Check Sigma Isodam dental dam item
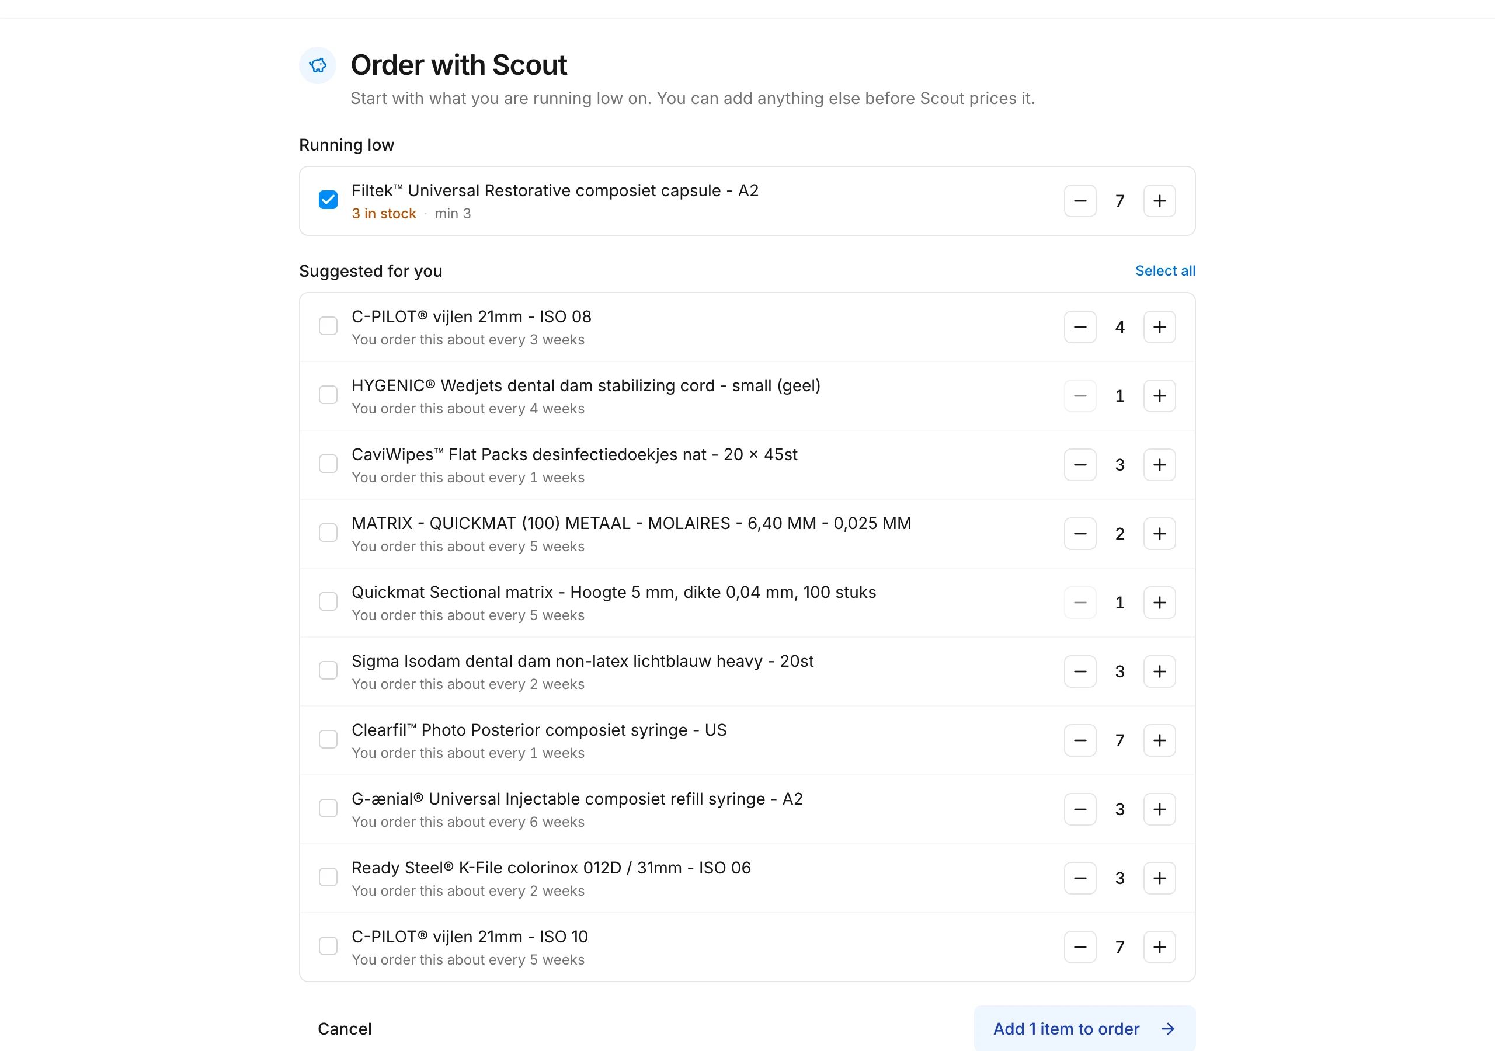The width and height of the screenshot is (1495, 1051). click(x=328, y=670)
